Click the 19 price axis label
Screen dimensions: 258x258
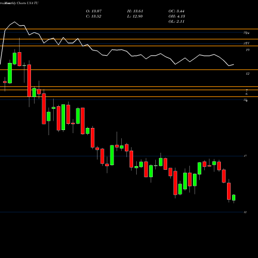[247, 50]
